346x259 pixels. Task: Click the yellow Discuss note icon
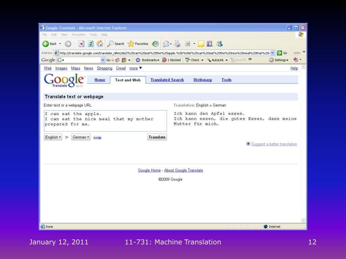[201, 44]
